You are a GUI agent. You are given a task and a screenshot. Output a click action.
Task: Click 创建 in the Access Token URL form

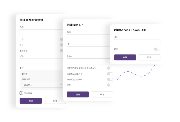pos(125,57)
